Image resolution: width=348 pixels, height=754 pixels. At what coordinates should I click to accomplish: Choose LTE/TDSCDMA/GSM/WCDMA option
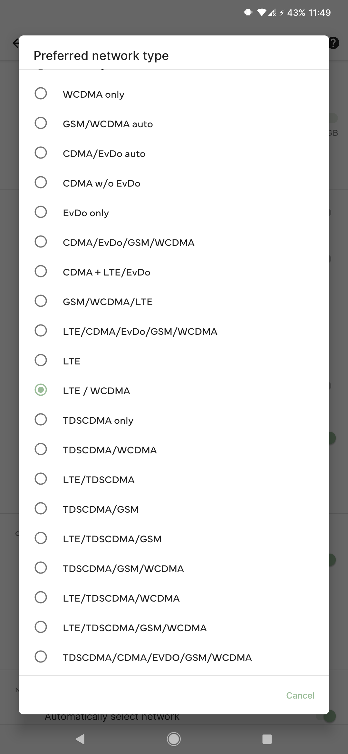[41, 627]
